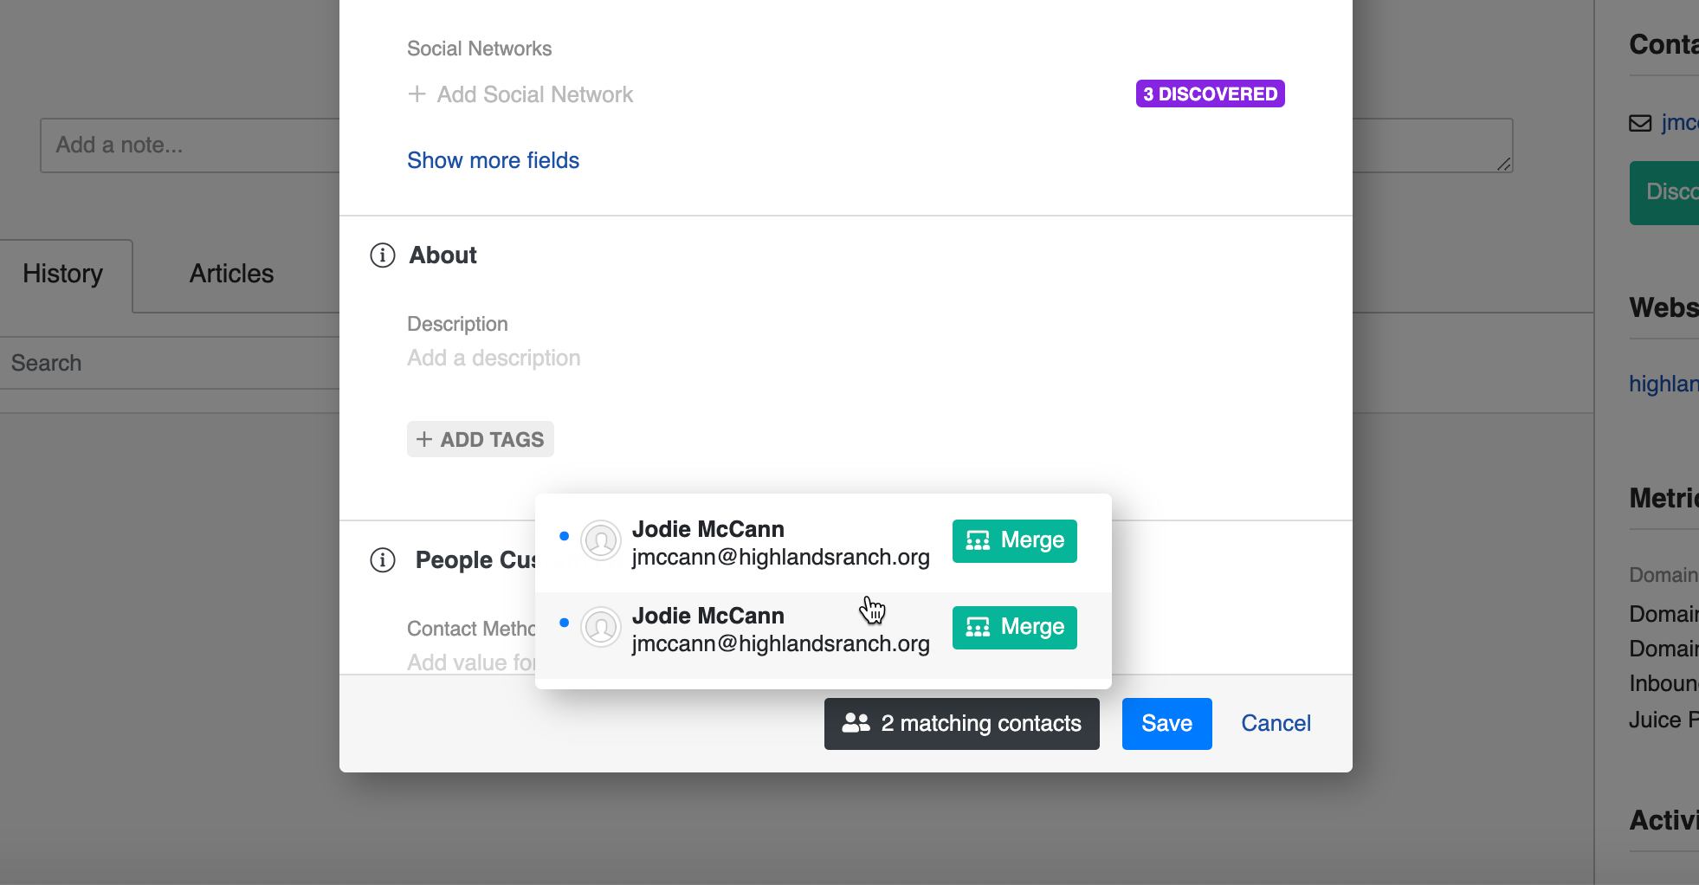This screenshot has height=885, width=1699.
Task: Open the Articles tab
Action: 231,274
